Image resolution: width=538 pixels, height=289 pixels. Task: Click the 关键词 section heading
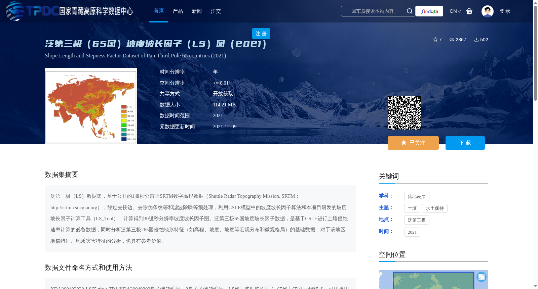coord(389,176)
